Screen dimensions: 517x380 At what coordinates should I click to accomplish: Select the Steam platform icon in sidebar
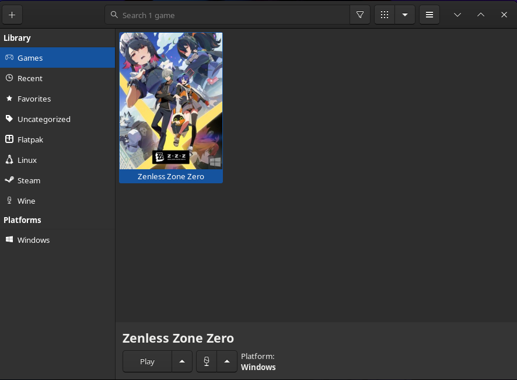9,180
